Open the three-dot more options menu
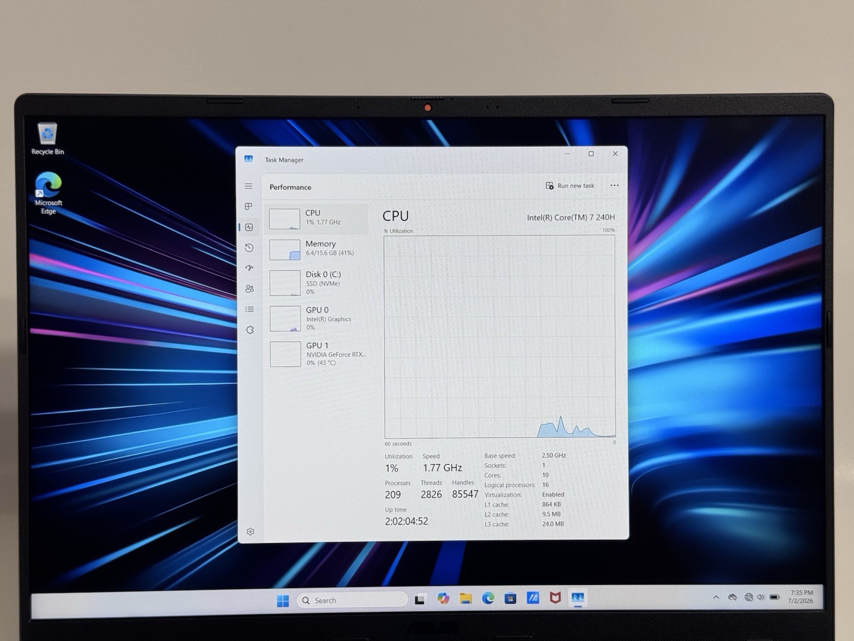Screen dimensions: 854x641 pyautogui.click(x=614, y=185)
